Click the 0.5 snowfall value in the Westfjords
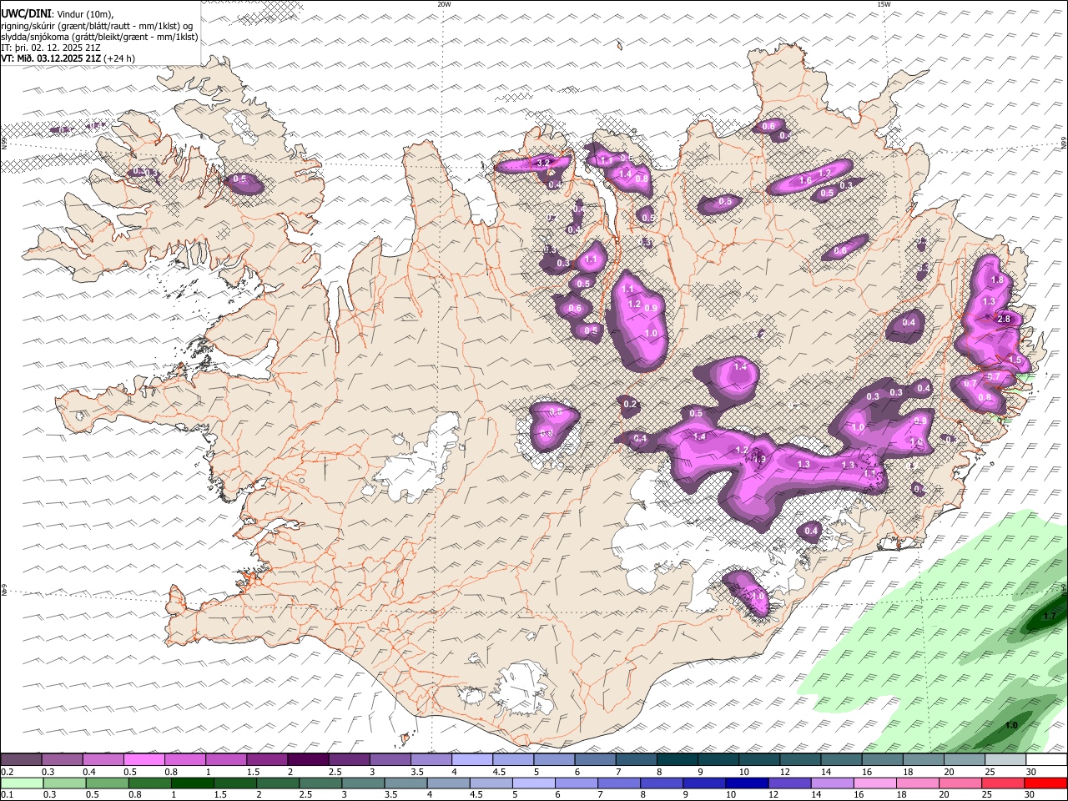 (x=240, y=179)
